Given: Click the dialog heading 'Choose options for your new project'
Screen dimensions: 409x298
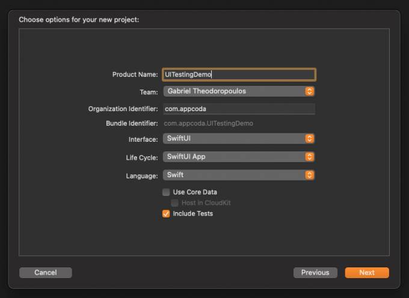Looking at the screenshot, I should (x=79, y=20).
